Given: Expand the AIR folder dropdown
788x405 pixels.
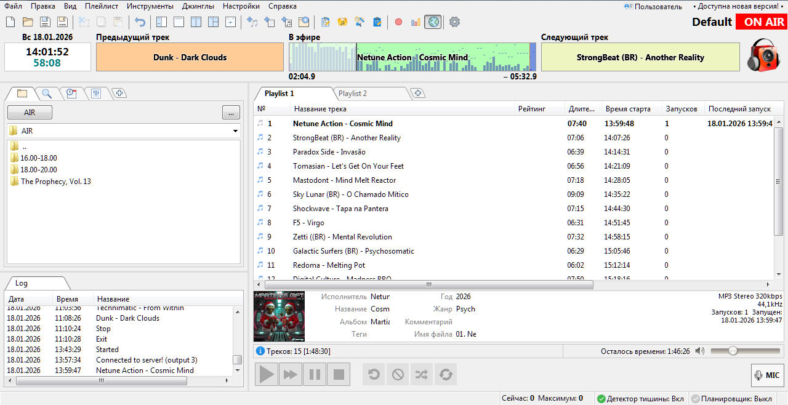Looking at the screenshot, I should 235,131.
